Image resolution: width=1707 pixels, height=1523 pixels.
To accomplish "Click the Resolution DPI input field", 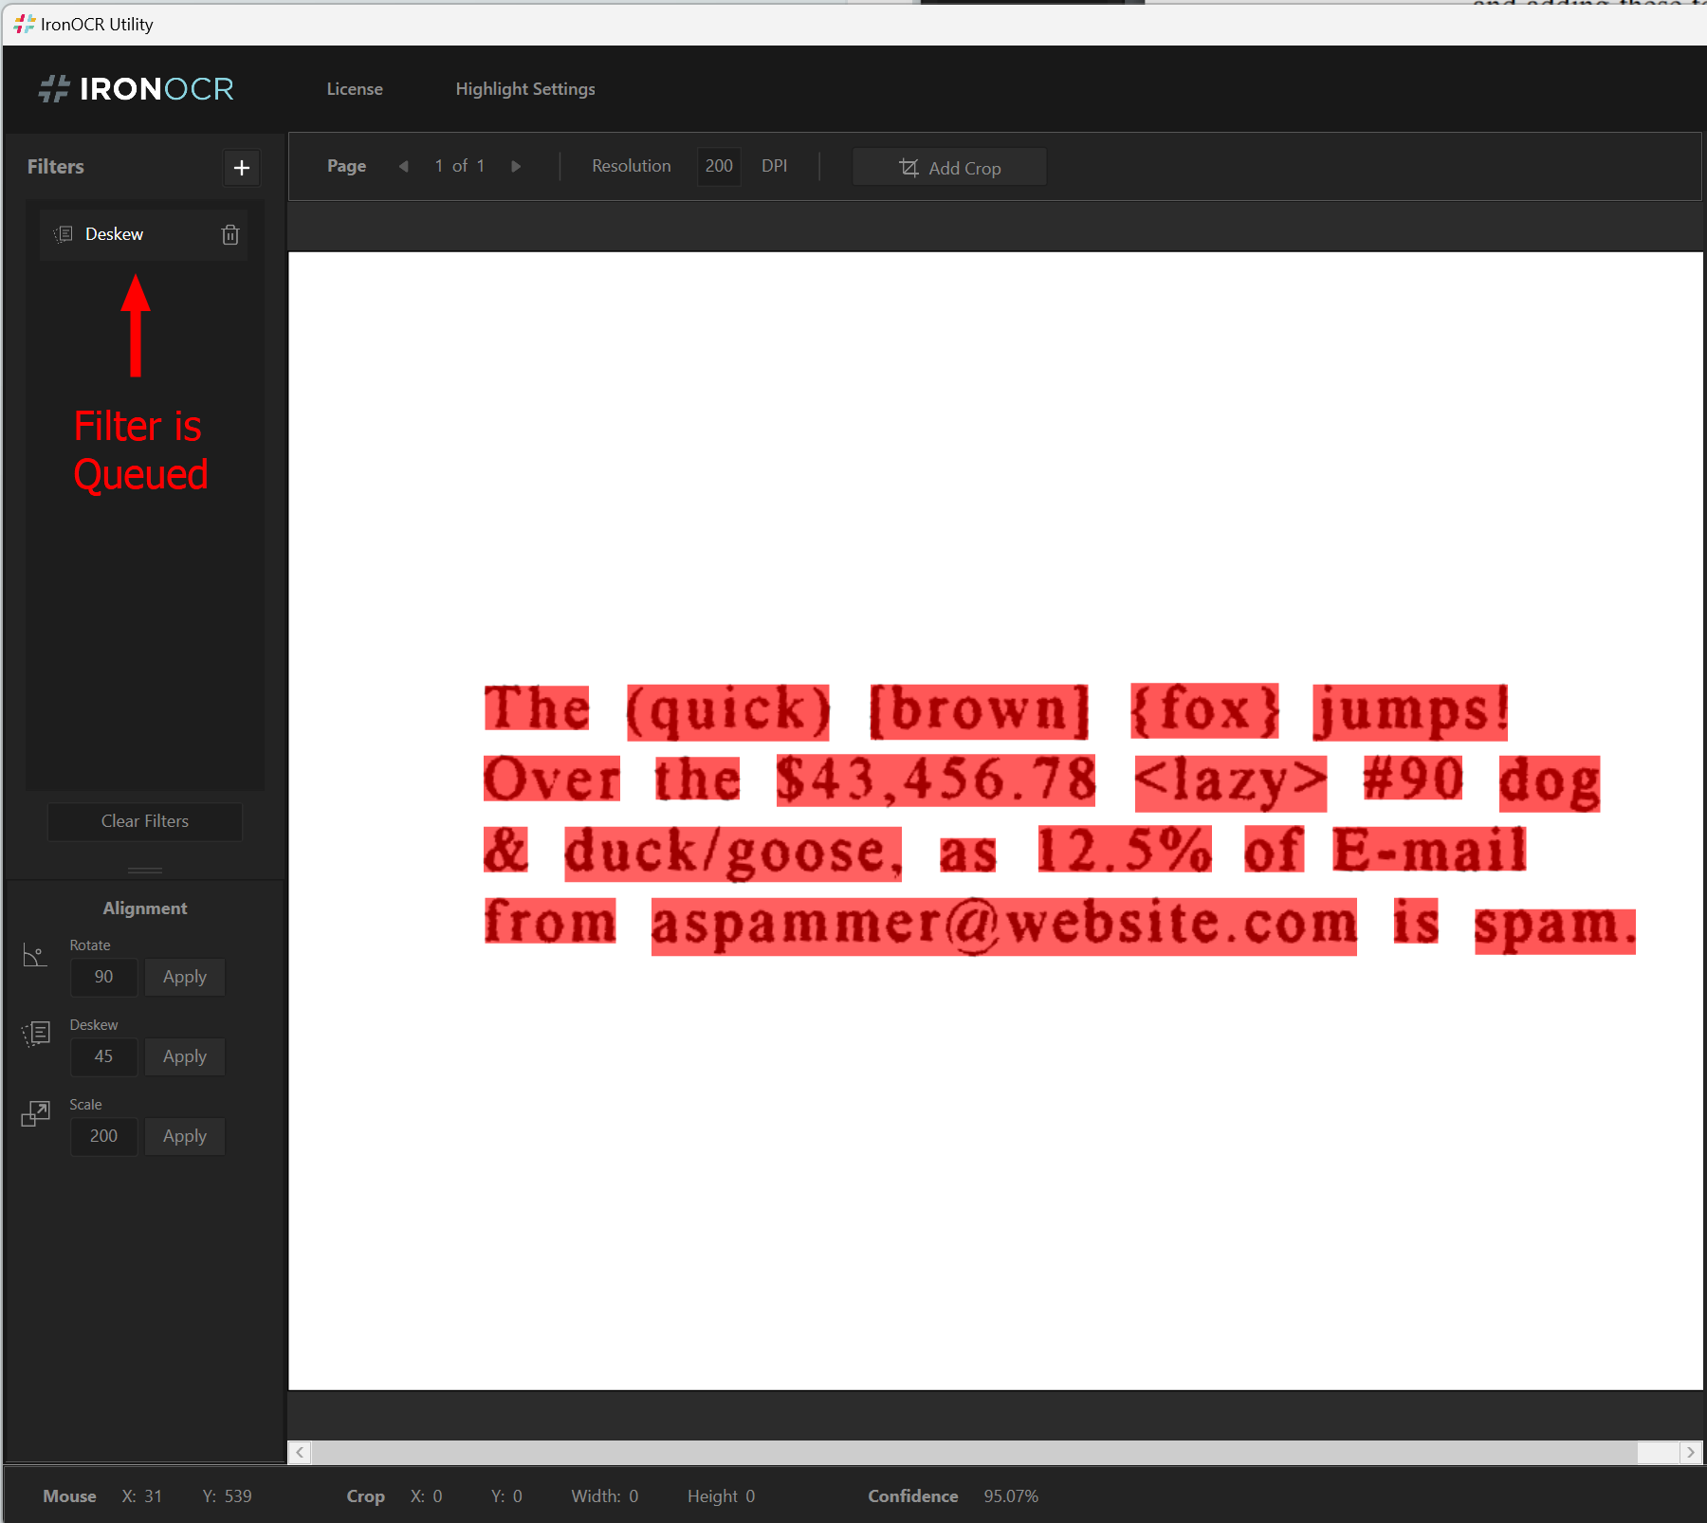I will point(719,166).
